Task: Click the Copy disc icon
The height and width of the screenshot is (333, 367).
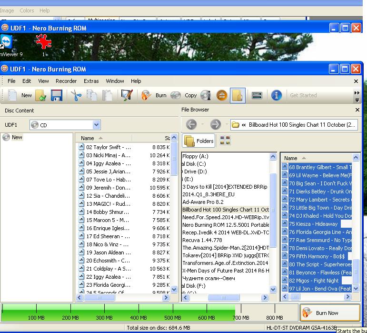Action: 176,95
